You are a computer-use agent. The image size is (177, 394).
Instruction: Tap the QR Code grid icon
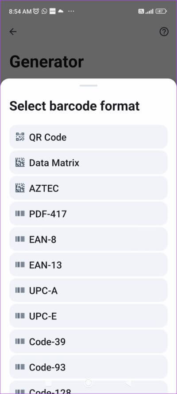[x=20, y=137]
